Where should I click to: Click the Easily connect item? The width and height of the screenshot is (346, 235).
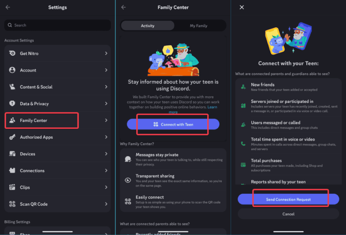pos(173,201)
